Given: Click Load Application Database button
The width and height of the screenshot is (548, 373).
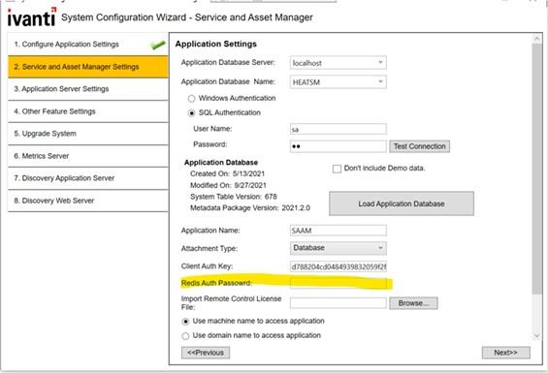Looking at the screenshot, I should coord(402,203).
